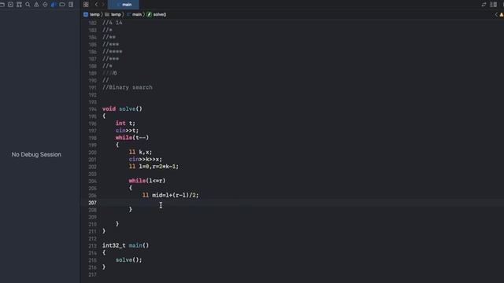Click the 'int t;' declaration line
The width and height of the screenshot is (504, 283).
point(125,123)
